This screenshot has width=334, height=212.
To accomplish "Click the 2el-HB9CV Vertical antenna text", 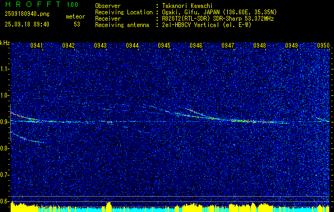I will pyautogui.click(x=207, y=25).
